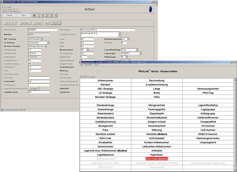Click the fast-forward double-arrow toolbar icon
This screenshot has width=237, height=172.
43,15
